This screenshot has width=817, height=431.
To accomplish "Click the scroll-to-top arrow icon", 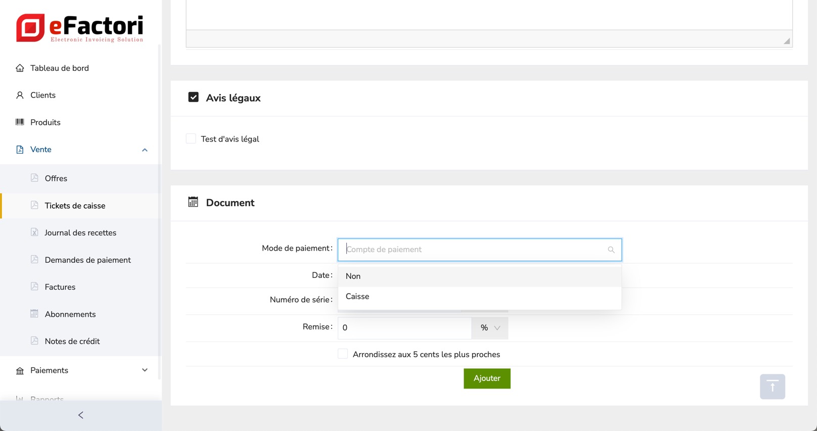I will [x=772, y=387].
